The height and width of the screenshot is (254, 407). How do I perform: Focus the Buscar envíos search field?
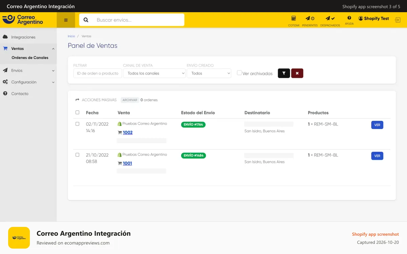coord(132,20)
